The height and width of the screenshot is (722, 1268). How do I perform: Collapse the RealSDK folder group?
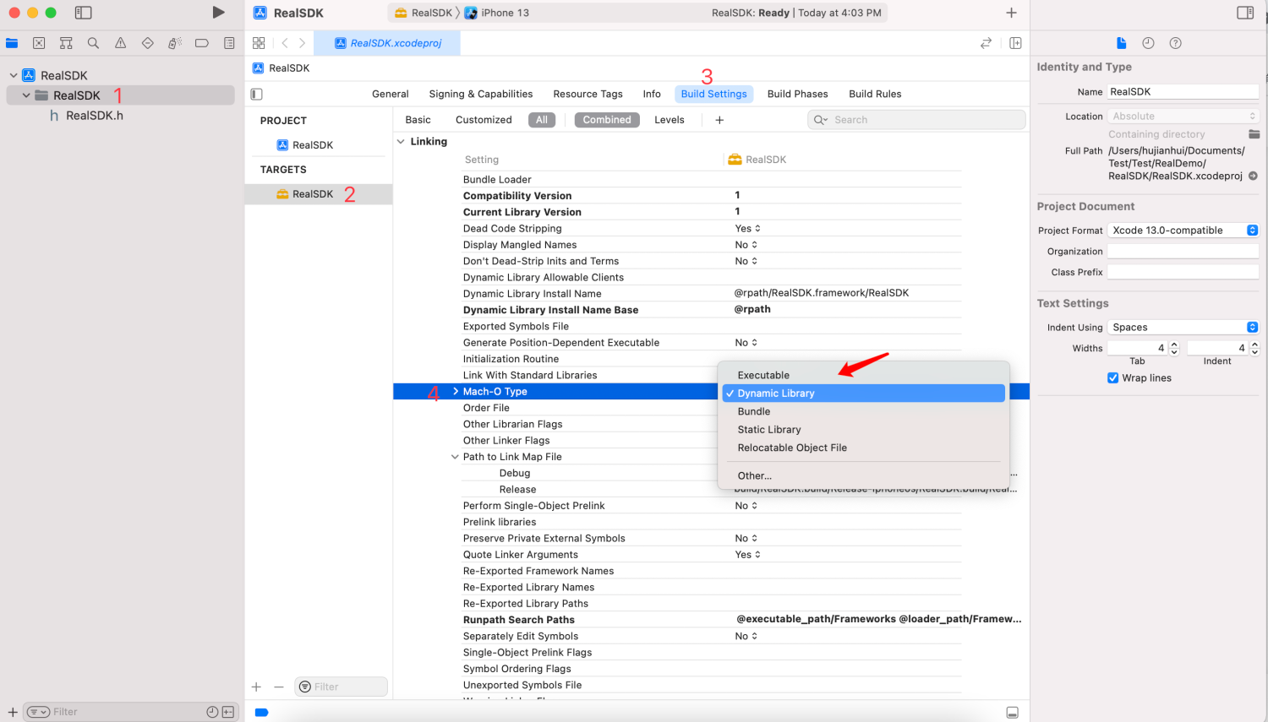click(26, 95)
